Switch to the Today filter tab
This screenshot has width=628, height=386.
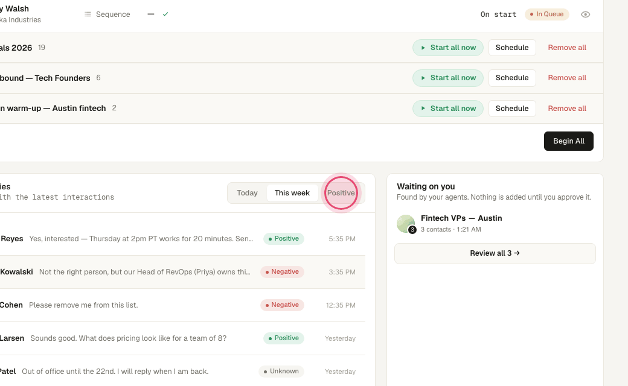(x=247, y=193)
